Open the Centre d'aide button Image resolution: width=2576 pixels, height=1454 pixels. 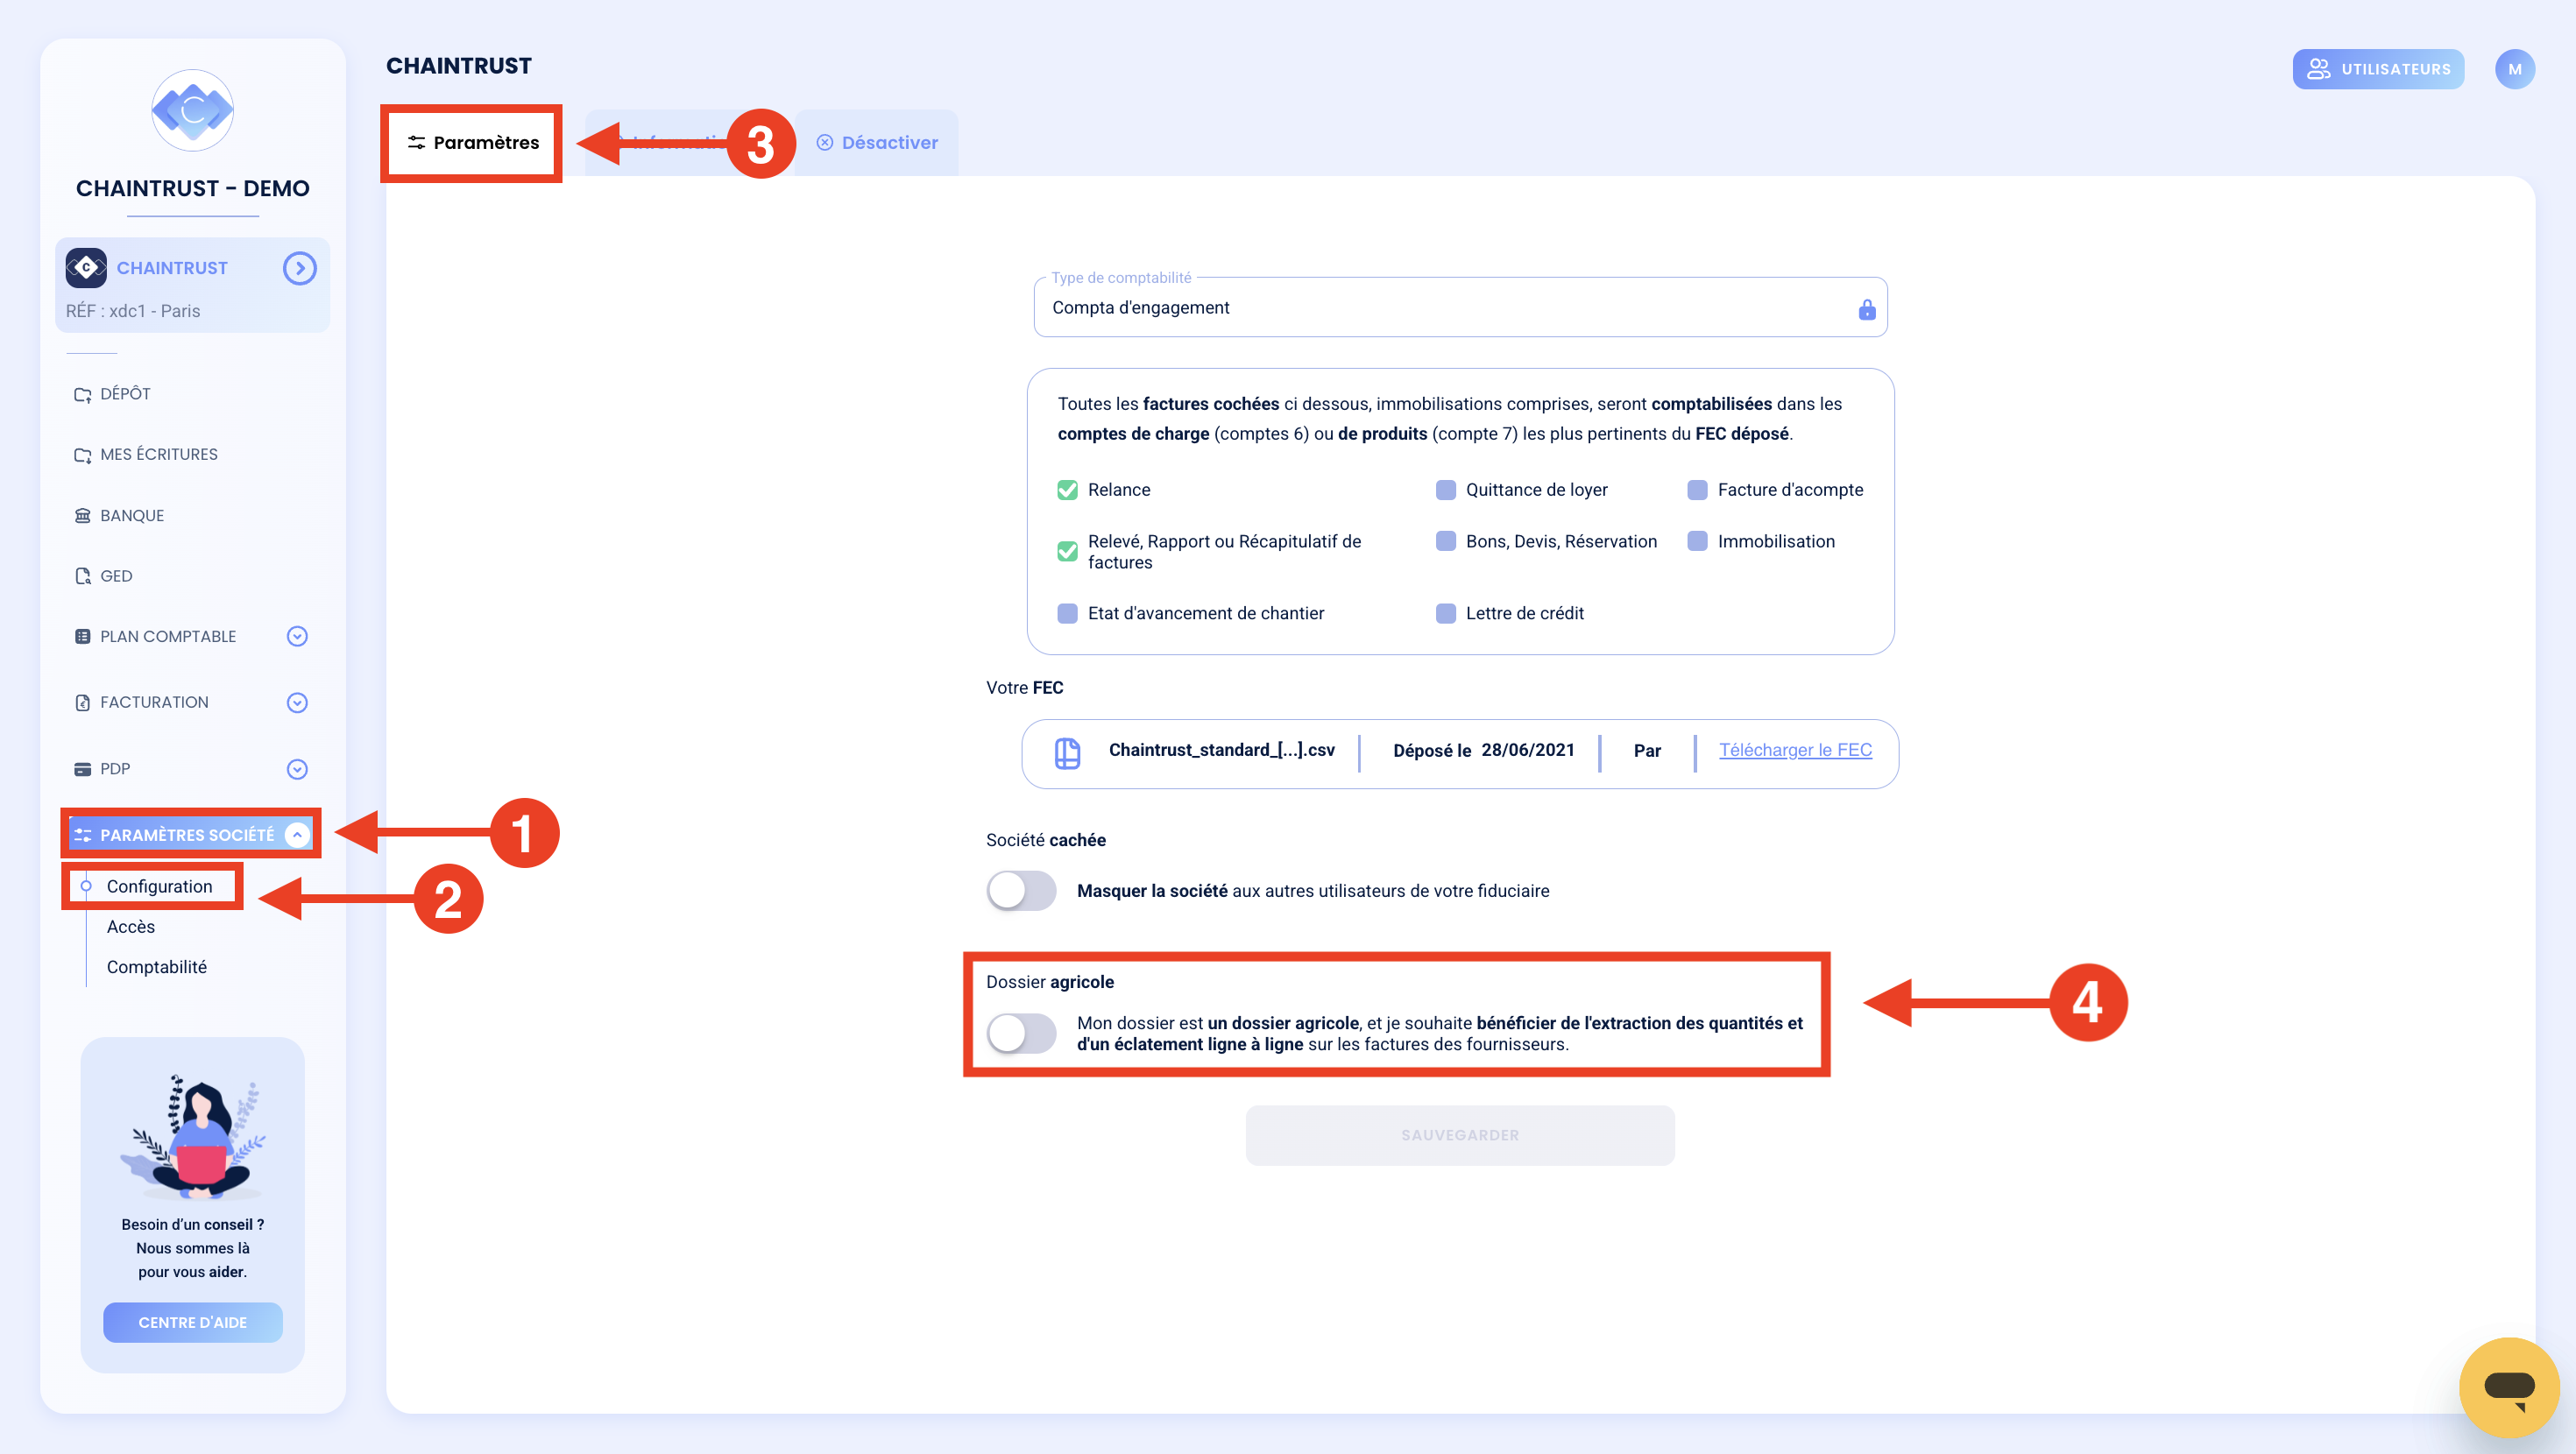pos(193,1322)
